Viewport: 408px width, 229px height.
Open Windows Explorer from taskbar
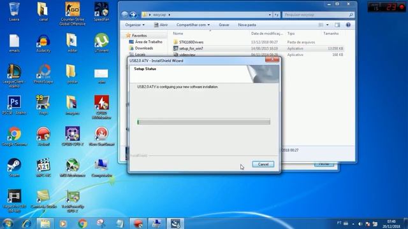(x=45, y=223)
